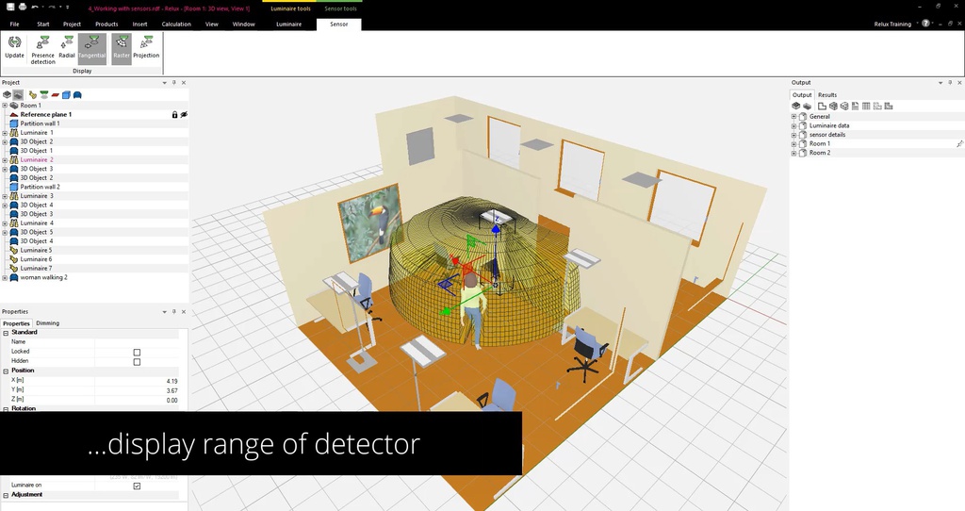This screenshot has width=965, height=511.
Task: Activate the Radial display icon
Action: click(67, 47)
